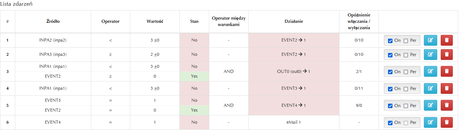Image resolution: width=462 pixels, height=136 pixels.
Task: Enable the Per checkbox in row 2
Action: coord(406,55)
